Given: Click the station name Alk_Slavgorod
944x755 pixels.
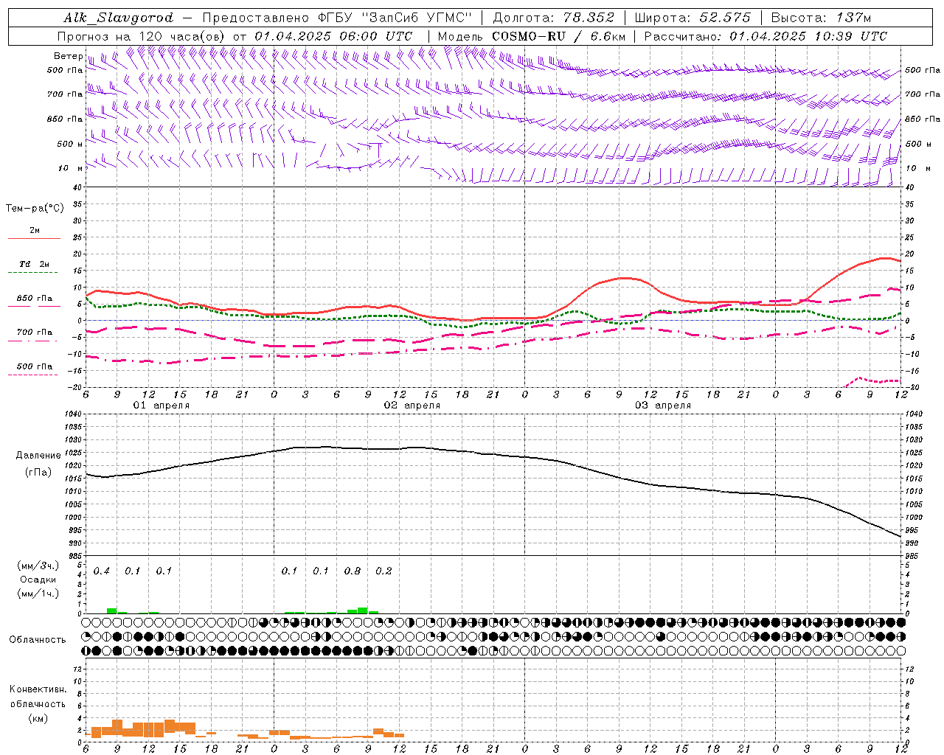Looking at the screenshot, I should pyautogui.click(x=119, y=18).
